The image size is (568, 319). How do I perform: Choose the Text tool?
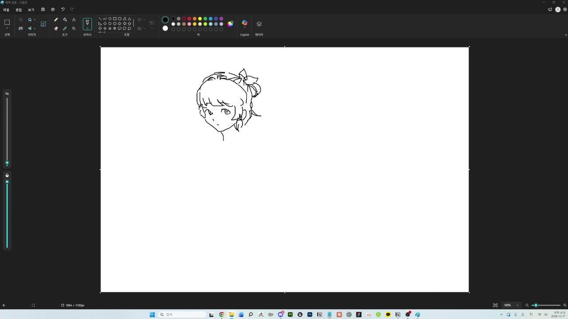[74, 19]
